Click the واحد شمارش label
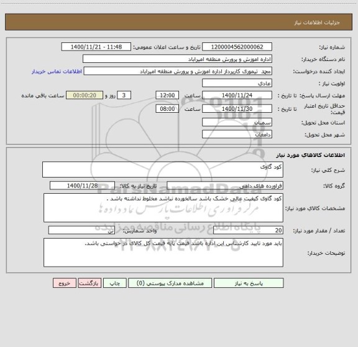Viewport: 358px width, 347px height. point(140,231)
